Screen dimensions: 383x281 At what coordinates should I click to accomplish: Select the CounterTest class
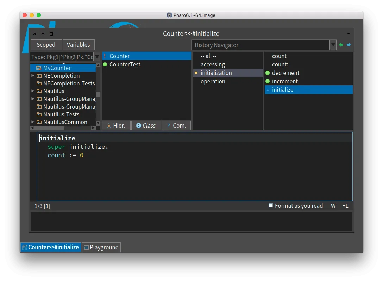tap(146, 64)
